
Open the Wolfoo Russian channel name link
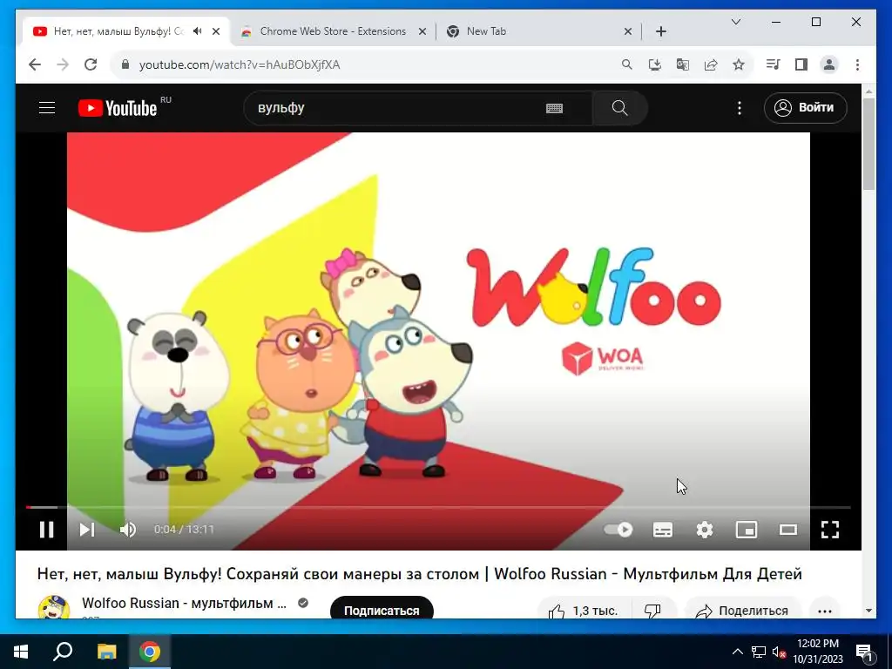coord(185,603)
